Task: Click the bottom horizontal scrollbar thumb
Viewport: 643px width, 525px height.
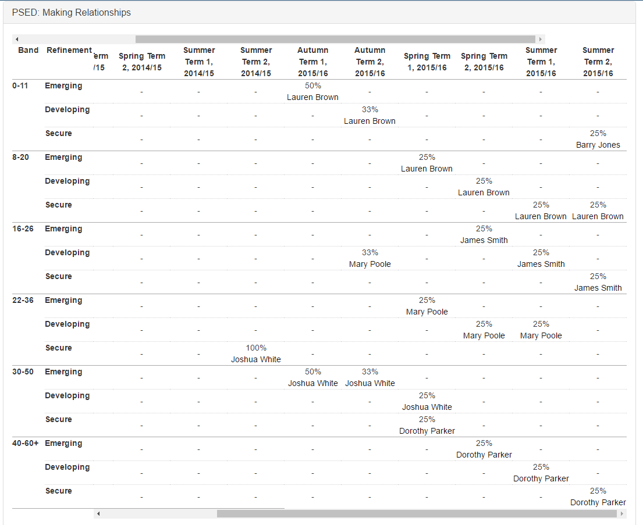Action: click(417, 513)
